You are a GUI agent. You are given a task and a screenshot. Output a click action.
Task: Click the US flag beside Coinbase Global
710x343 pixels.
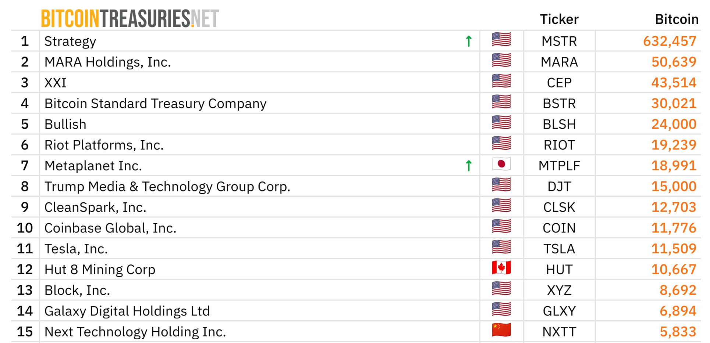coord(501,226)
